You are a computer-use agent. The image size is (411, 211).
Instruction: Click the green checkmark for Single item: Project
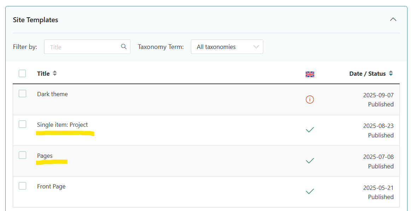[310, 130]
